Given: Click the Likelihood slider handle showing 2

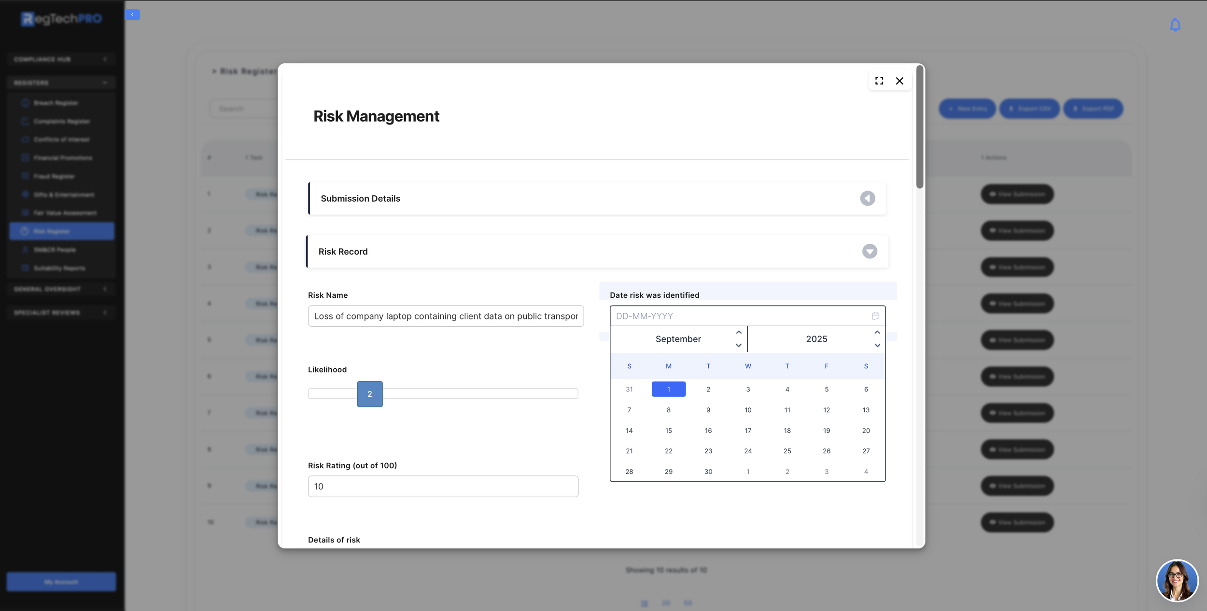Looking at the screenshot, I should [369, 394].
